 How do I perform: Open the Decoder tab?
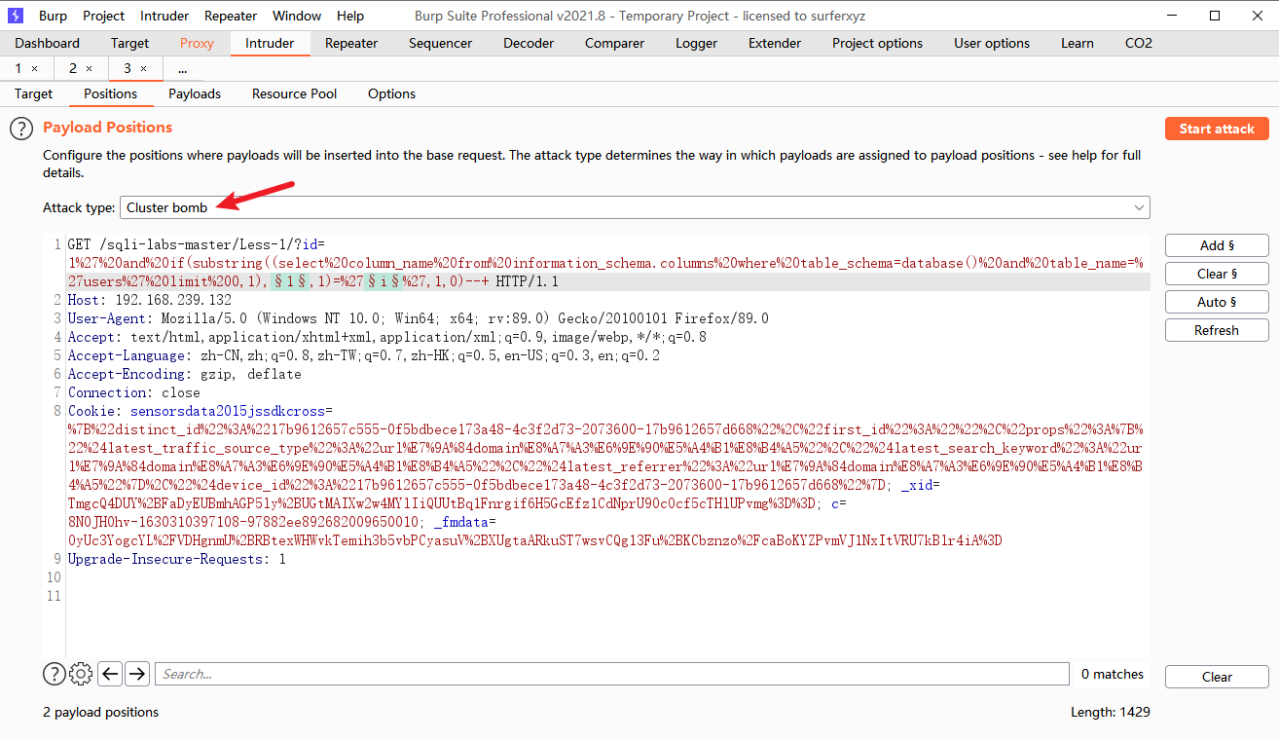529,43
